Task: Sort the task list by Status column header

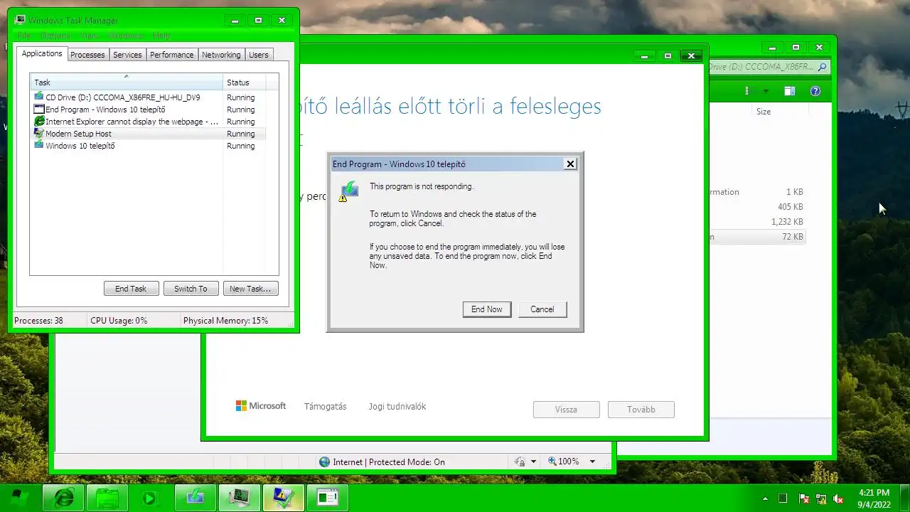Action: pos(245,82)
